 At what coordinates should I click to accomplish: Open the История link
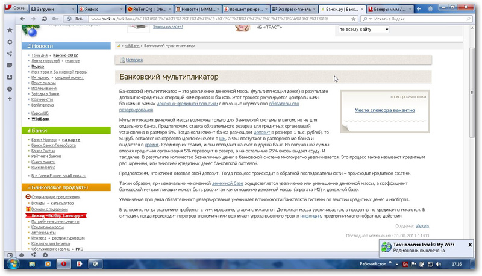(134, 60)
